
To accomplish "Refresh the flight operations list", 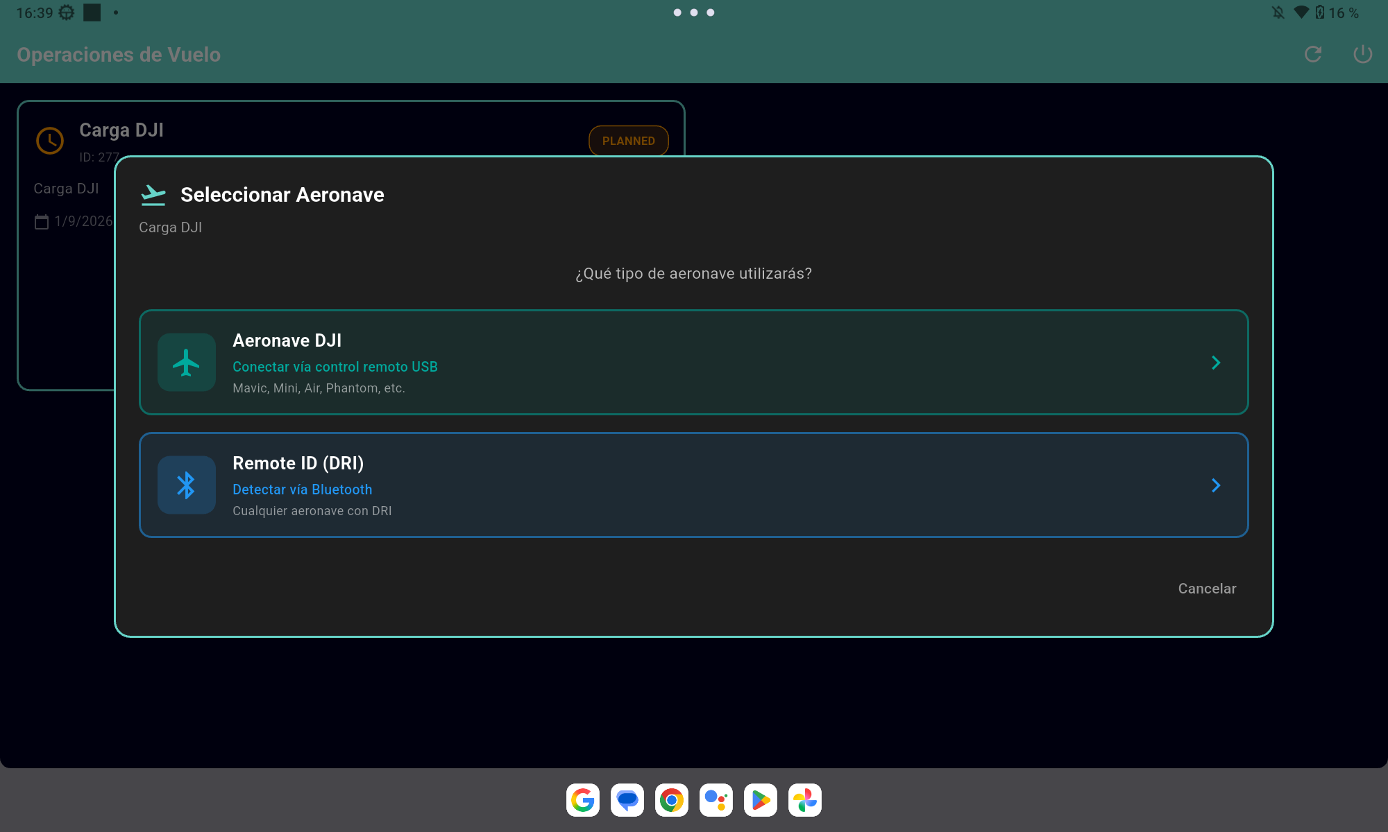I will [x=1313, y=54].
